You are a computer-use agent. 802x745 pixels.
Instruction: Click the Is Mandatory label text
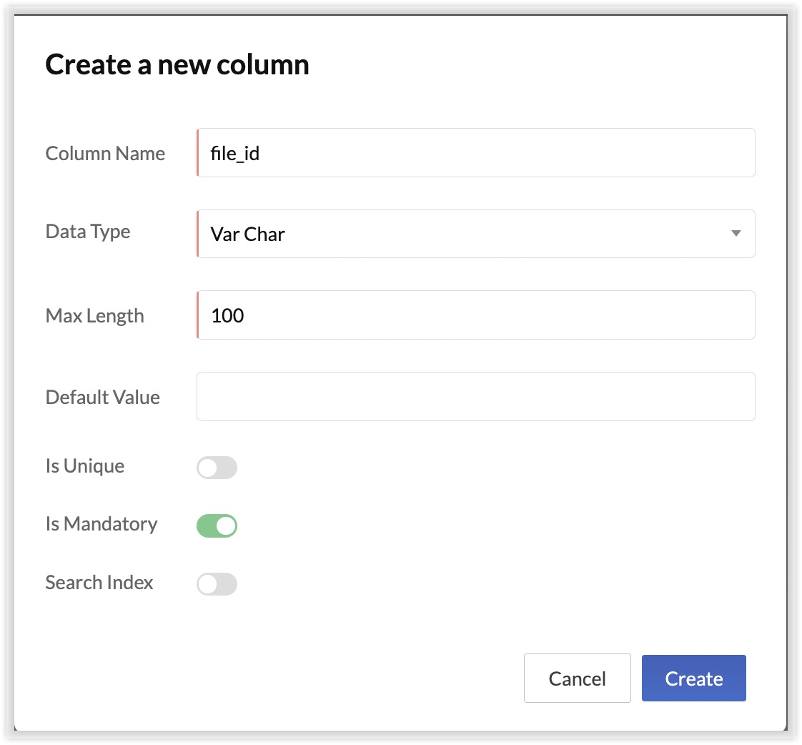pyautogui.click(x=101, y=524)
